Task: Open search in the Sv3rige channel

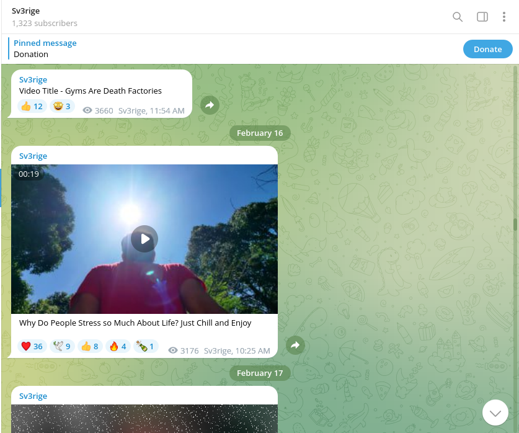Action: coord(458,17)
